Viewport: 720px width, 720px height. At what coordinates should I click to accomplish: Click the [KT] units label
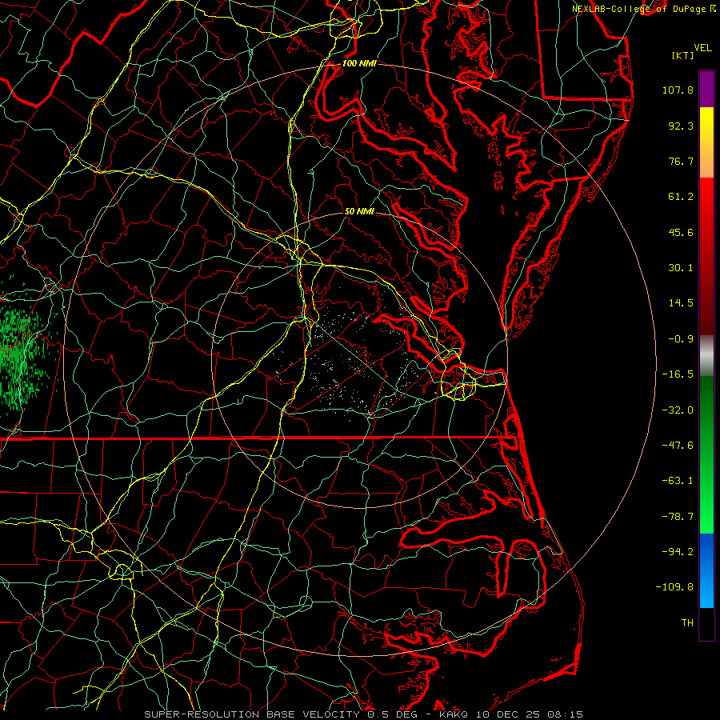point(682,55)
